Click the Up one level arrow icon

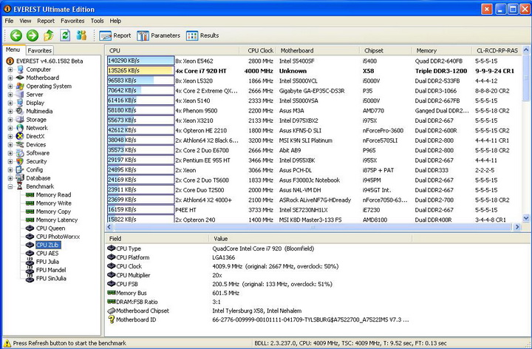click(x=49, y=35)
